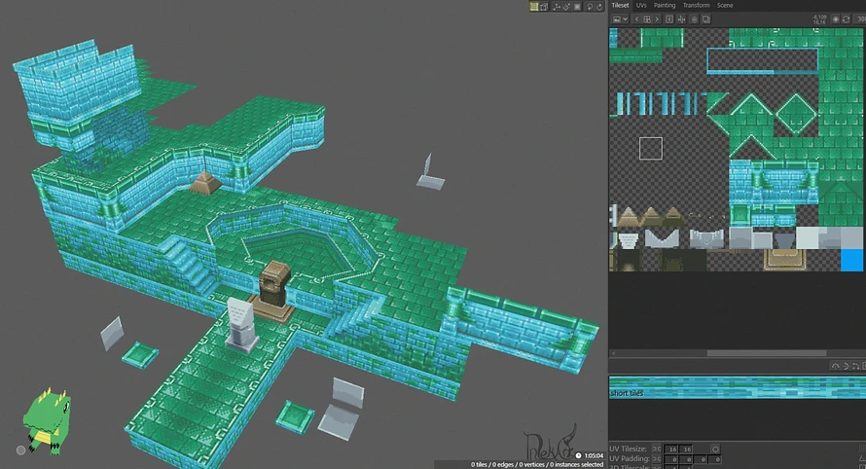The image size is (866, 469).
Task: Open the Transform tab
Action: [697, 6]
